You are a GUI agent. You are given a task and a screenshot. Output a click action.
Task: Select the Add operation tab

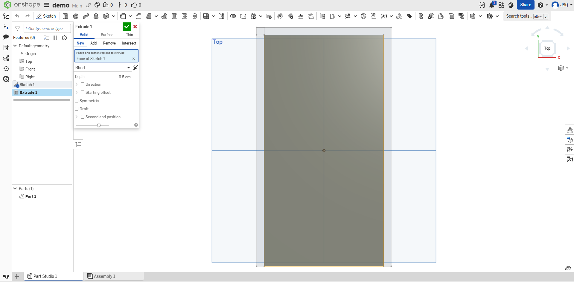click(x=94, y=43)
